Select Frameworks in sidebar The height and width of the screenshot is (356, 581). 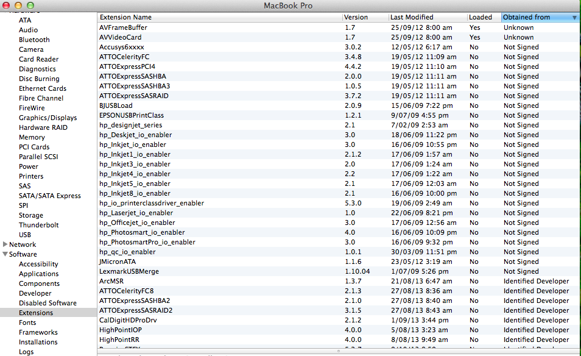click(x=38, y=332)
